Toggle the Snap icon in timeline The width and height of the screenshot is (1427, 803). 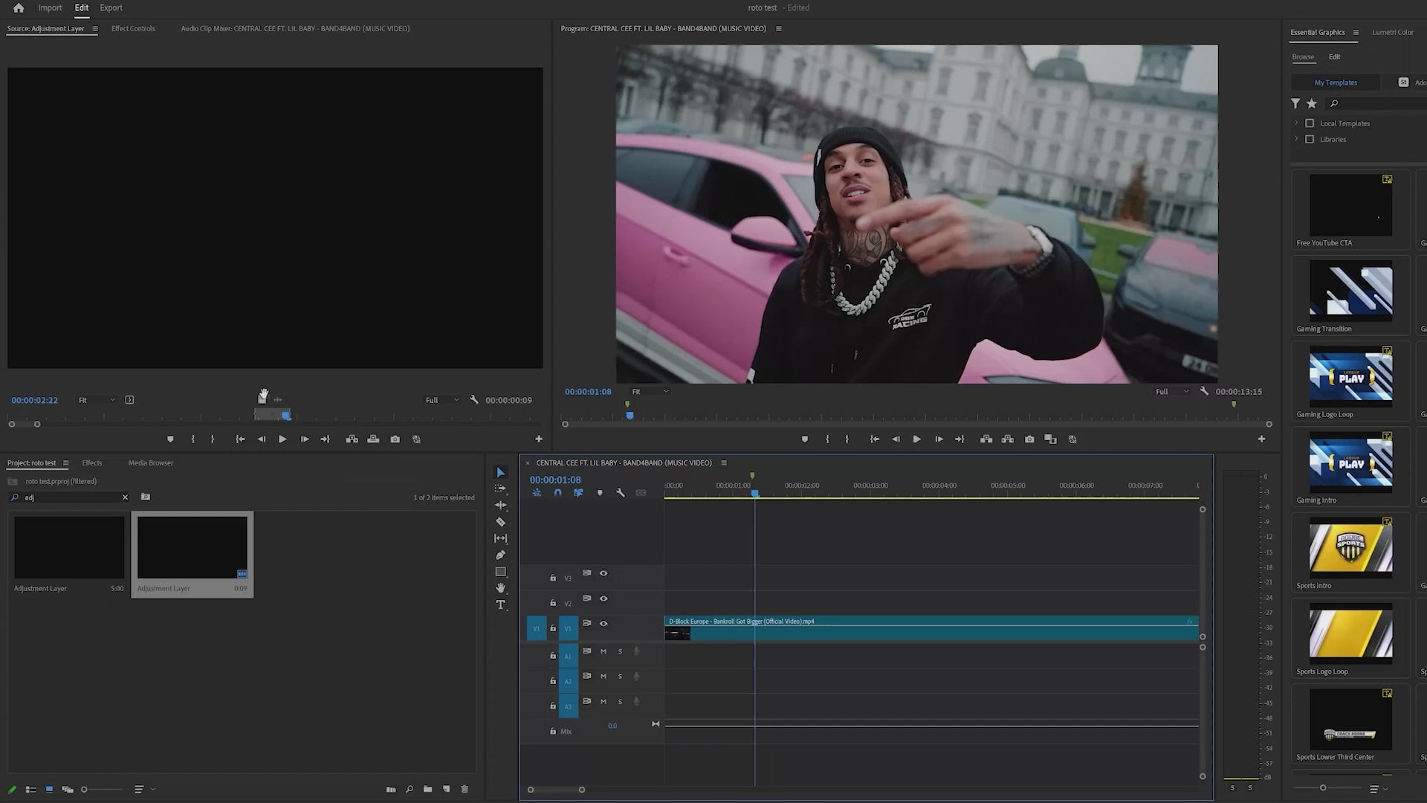click(557, 492)
